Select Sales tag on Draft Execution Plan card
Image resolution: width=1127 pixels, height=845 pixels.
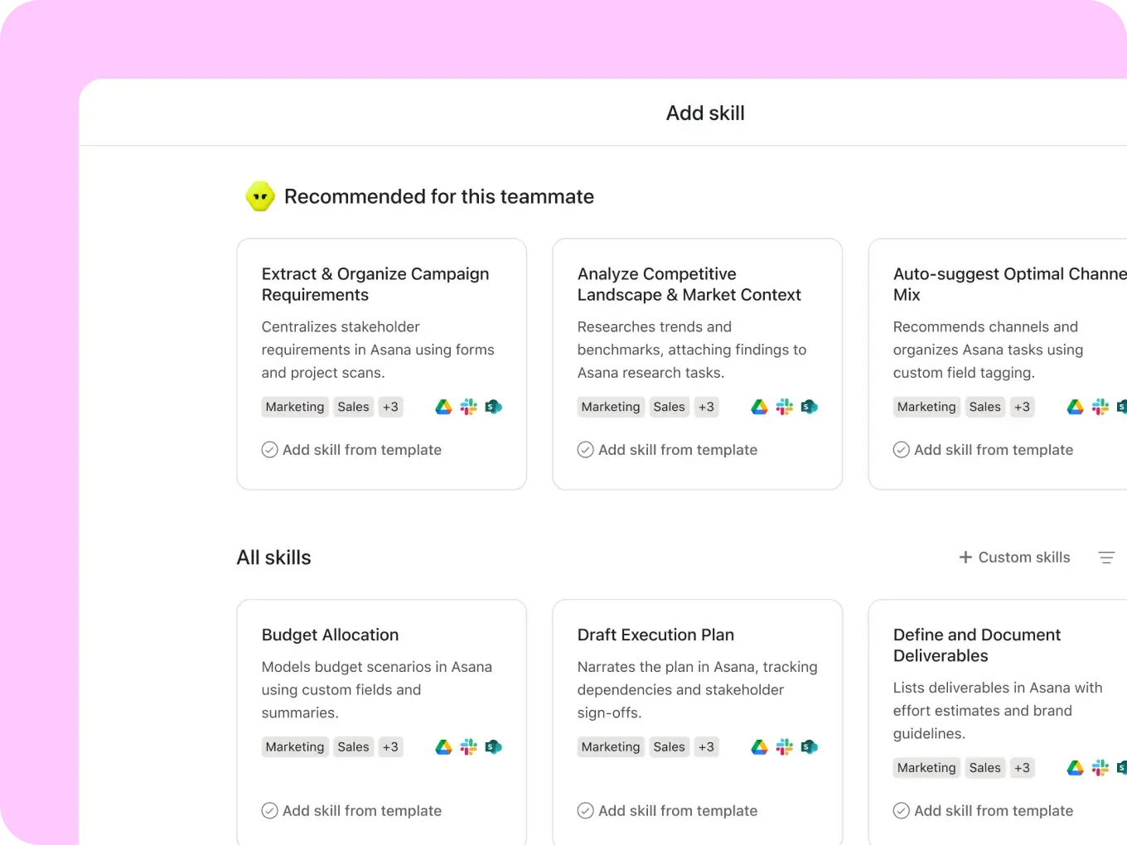[669, 747]
